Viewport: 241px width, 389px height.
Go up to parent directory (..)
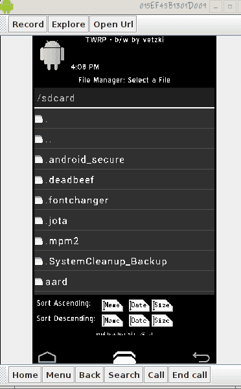pos(124,139)
